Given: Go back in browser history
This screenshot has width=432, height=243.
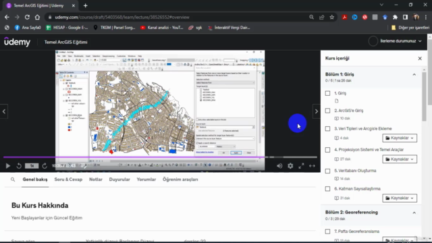Looking at the screenshot, I should click(7, 17).
